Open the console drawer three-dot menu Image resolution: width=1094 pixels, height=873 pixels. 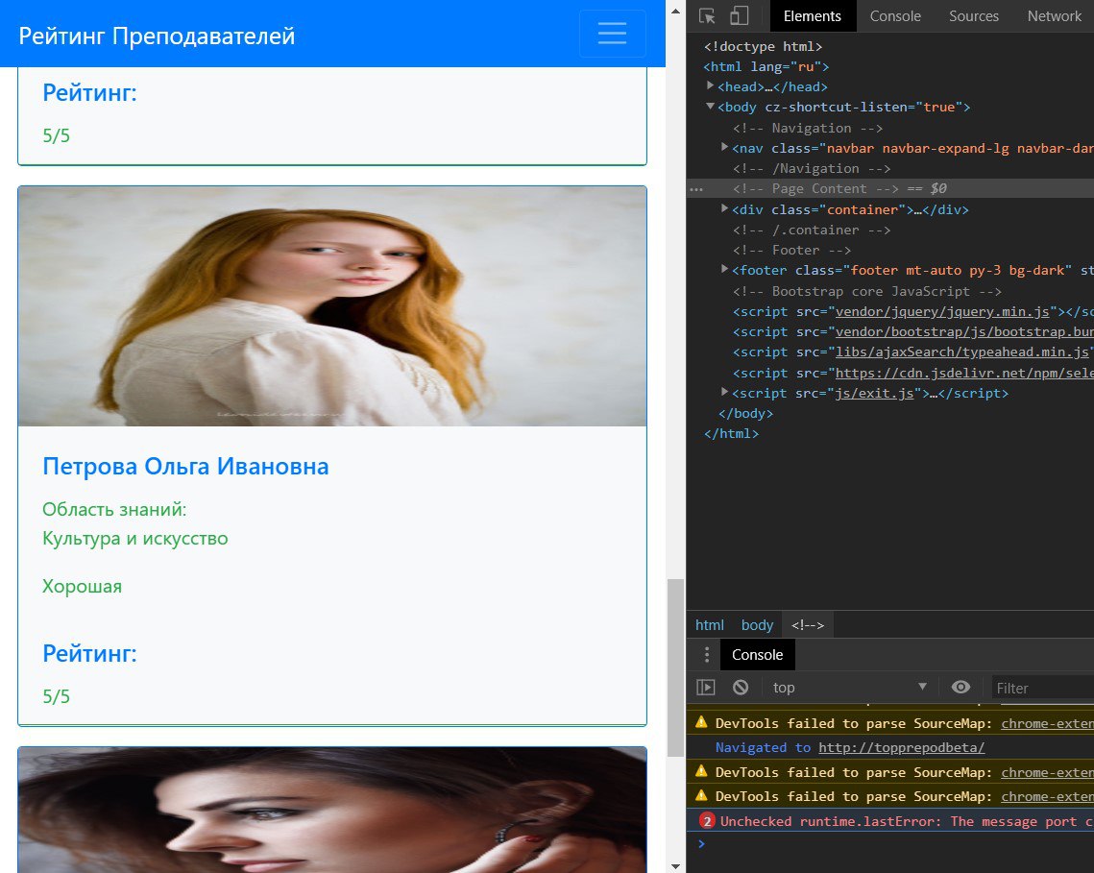707,655
